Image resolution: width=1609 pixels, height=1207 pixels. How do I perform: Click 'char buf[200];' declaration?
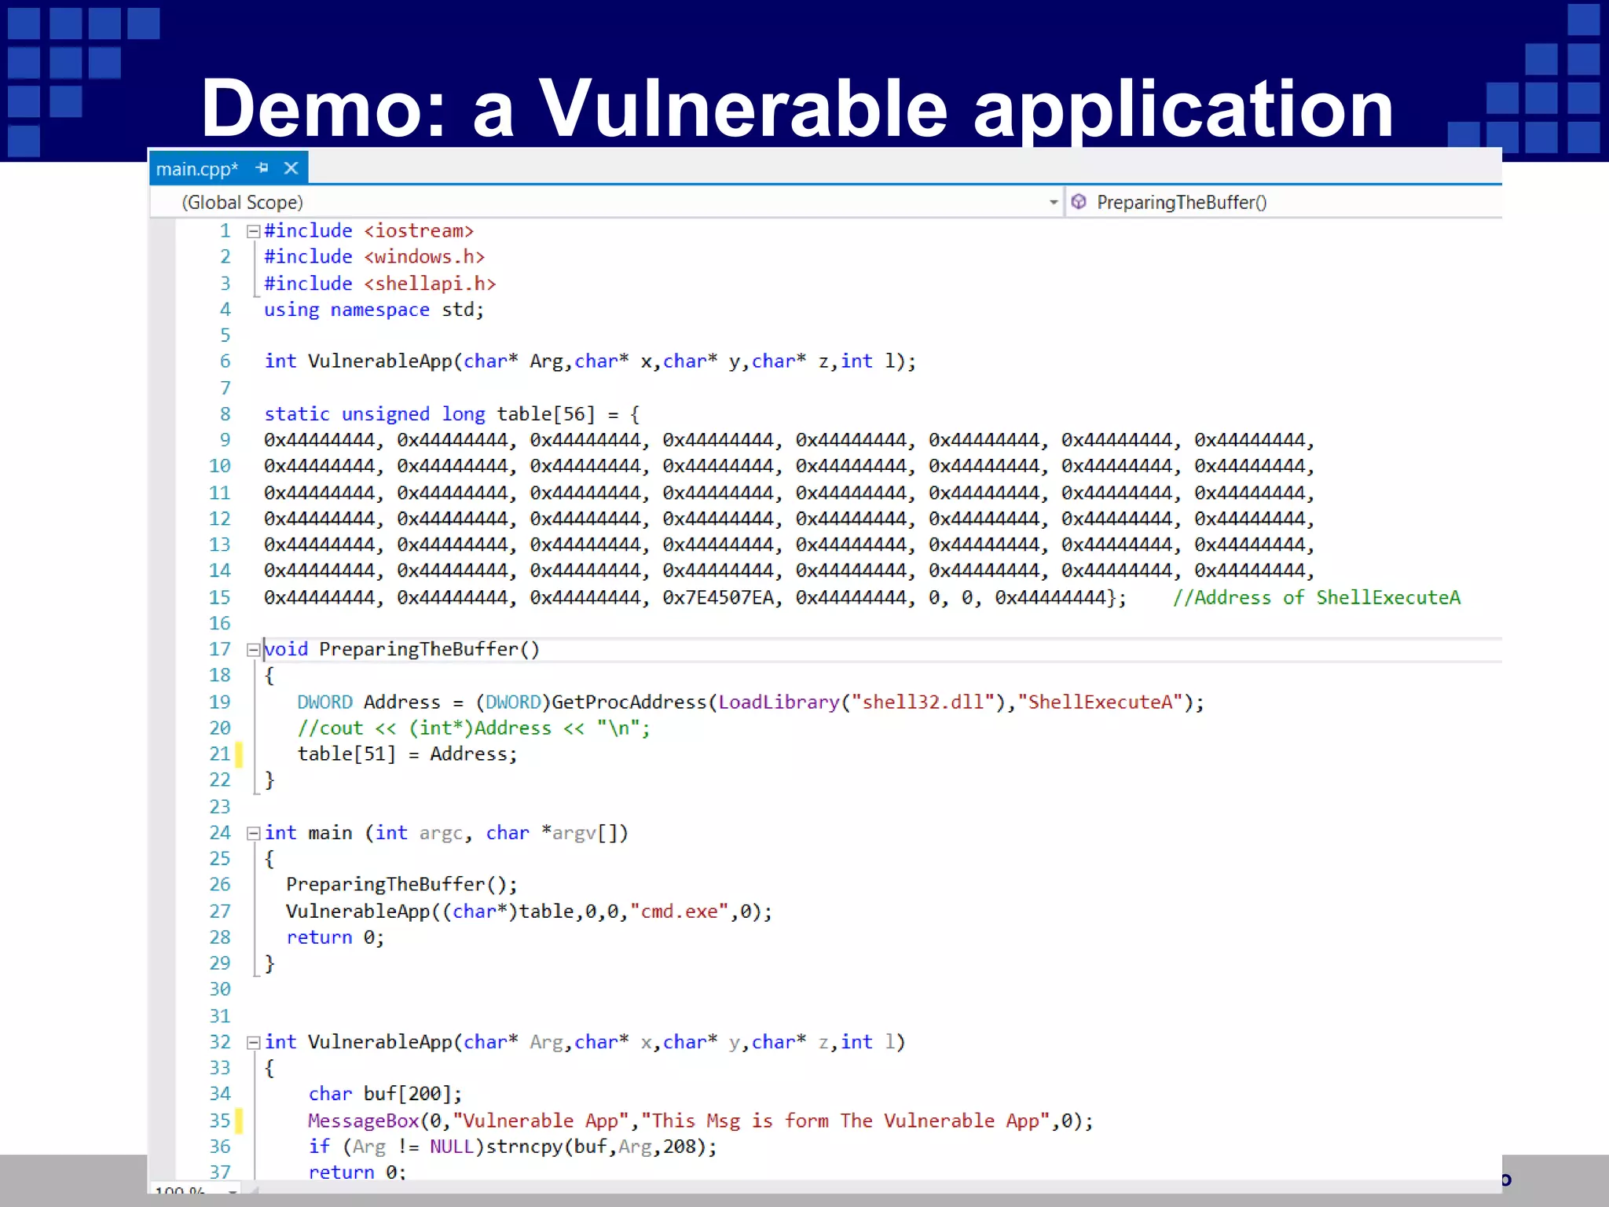point(385,1094)
